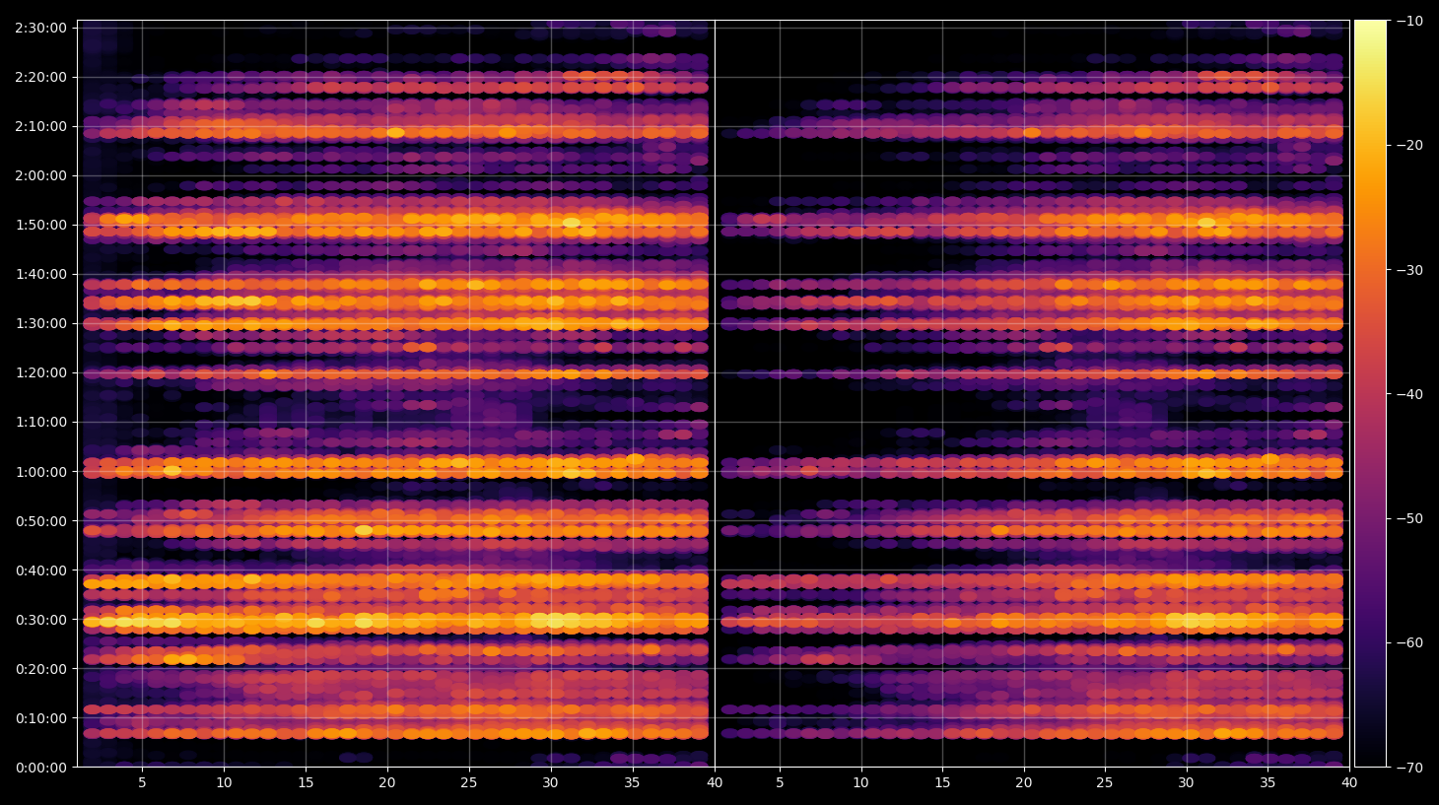Click the −10 colorbar tick label
This screenshot has width=1439, height=805.
pos(1409,21)
